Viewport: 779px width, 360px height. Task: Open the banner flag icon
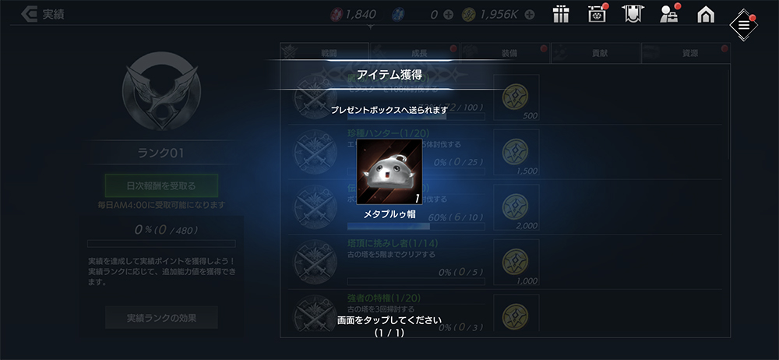tap(633, 14)
